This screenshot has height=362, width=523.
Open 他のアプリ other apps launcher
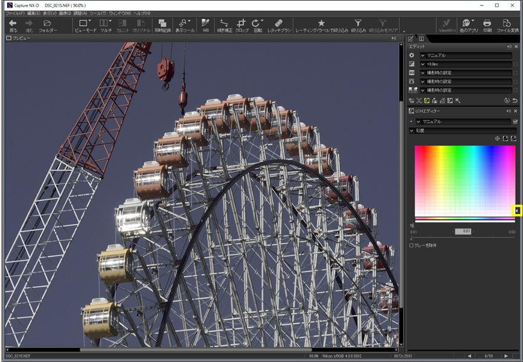[x=469, y=25]
